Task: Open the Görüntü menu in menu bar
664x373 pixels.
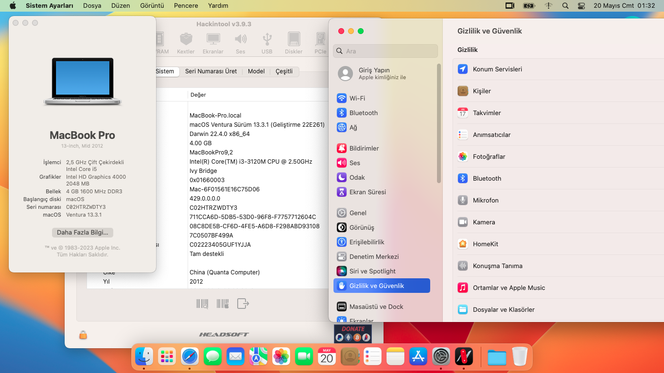Action: click(x=152, y=6)
